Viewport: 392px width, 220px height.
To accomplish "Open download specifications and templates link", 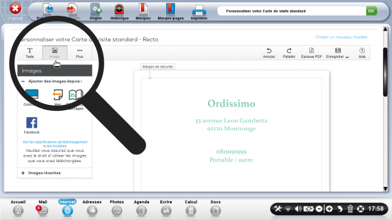I will pyautogui.click(x=55, y=143).
